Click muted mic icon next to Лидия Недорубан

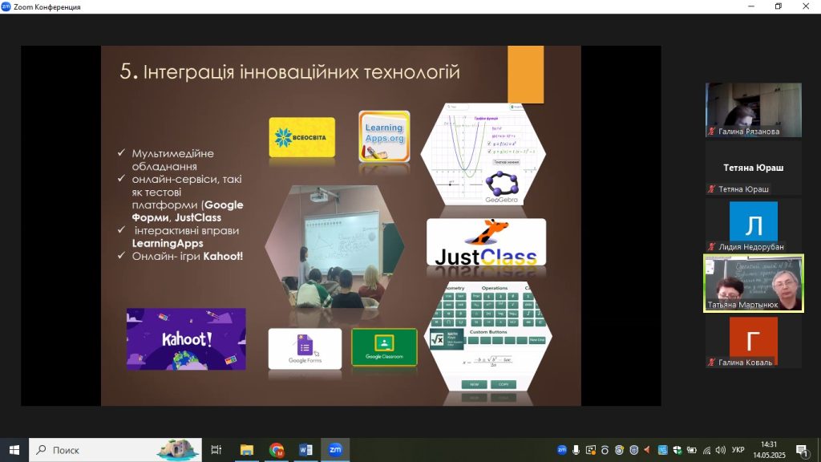712,247
